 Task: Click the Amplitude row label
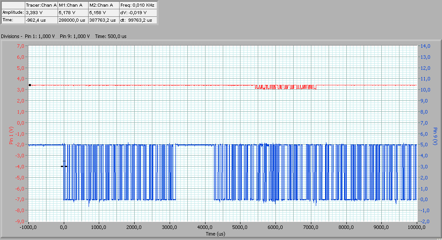click(12, 12)
